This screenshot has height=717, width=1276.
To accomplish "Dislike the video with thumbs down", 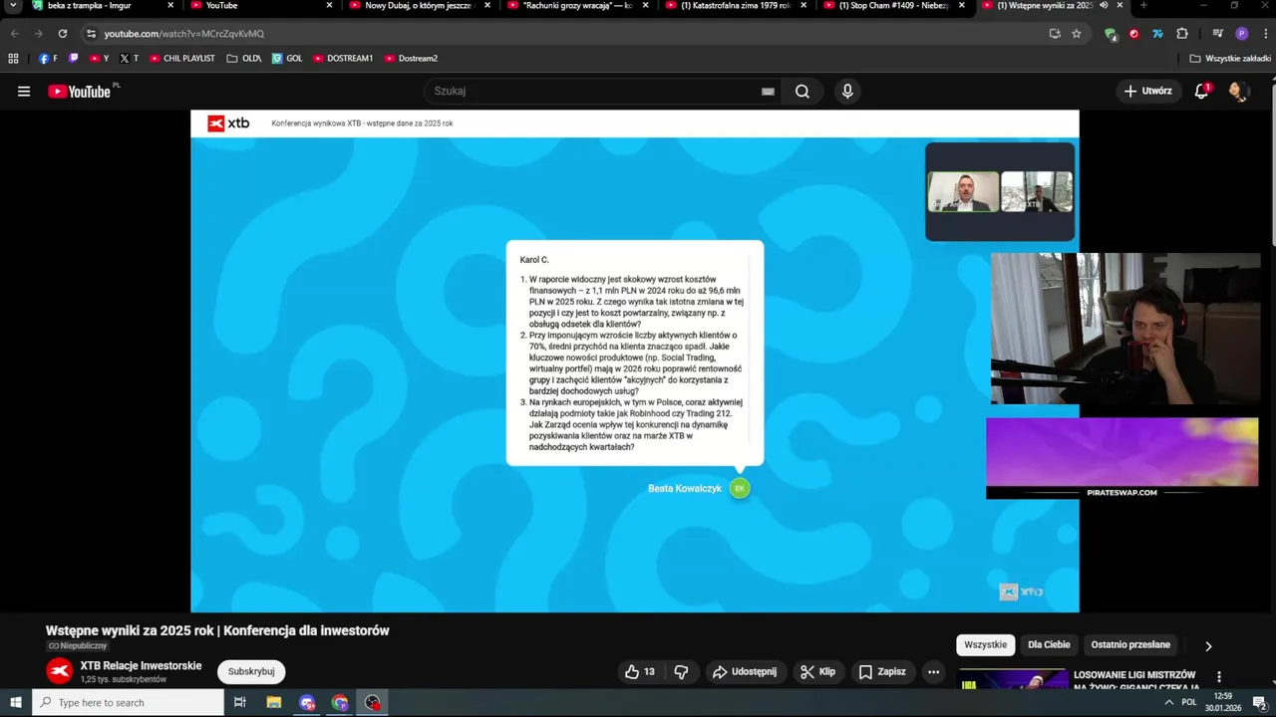I will [681, 672].
